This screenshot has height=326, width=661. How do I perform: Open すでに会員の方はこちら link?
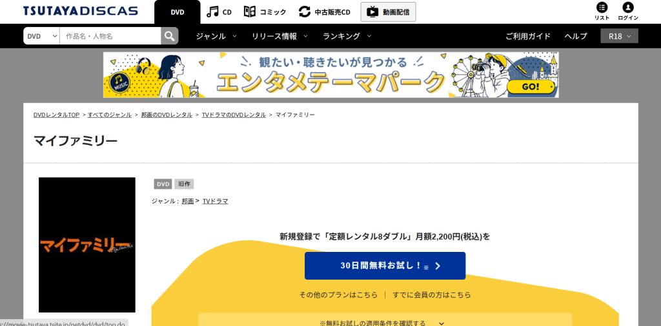coord(432,295)
